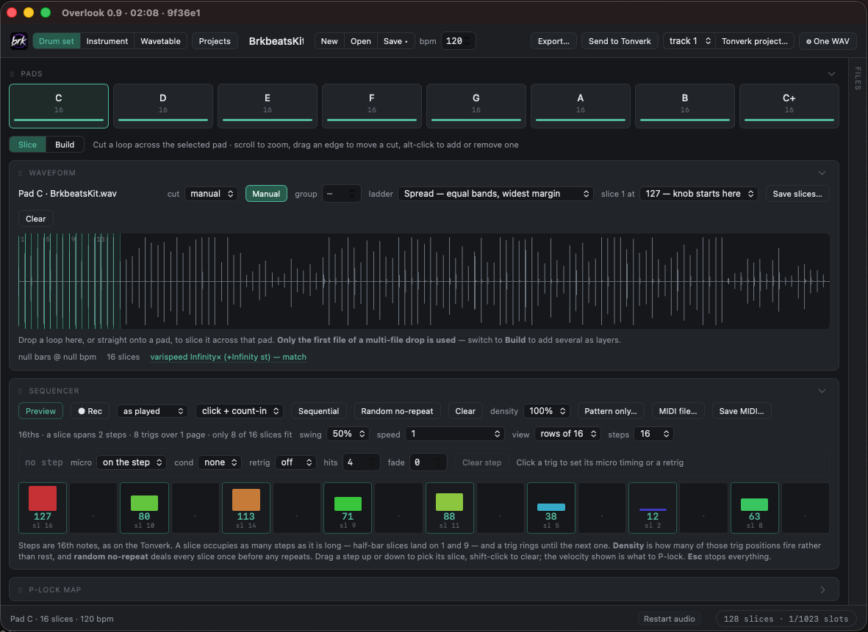Open the slice 1 at dropdown

tap(699, 194)
